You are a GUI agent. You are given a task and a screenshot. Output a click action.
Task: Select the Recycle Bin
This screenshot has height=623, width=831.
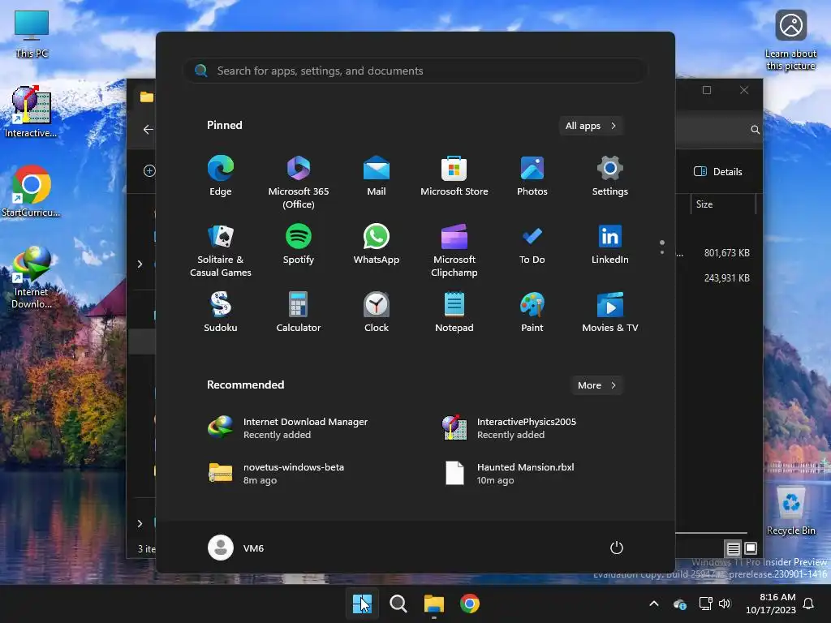click(x=790, y=510)
